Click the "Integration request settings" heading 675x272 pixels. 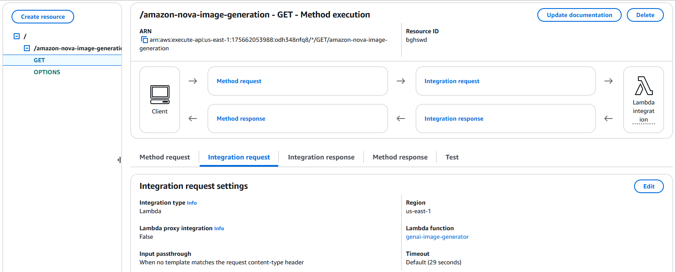pyautogui.click(x=194, y=186)
